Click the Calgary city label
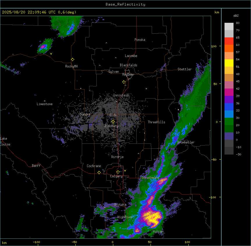Viewport: 251px width, 246px height. click(116, 176)
